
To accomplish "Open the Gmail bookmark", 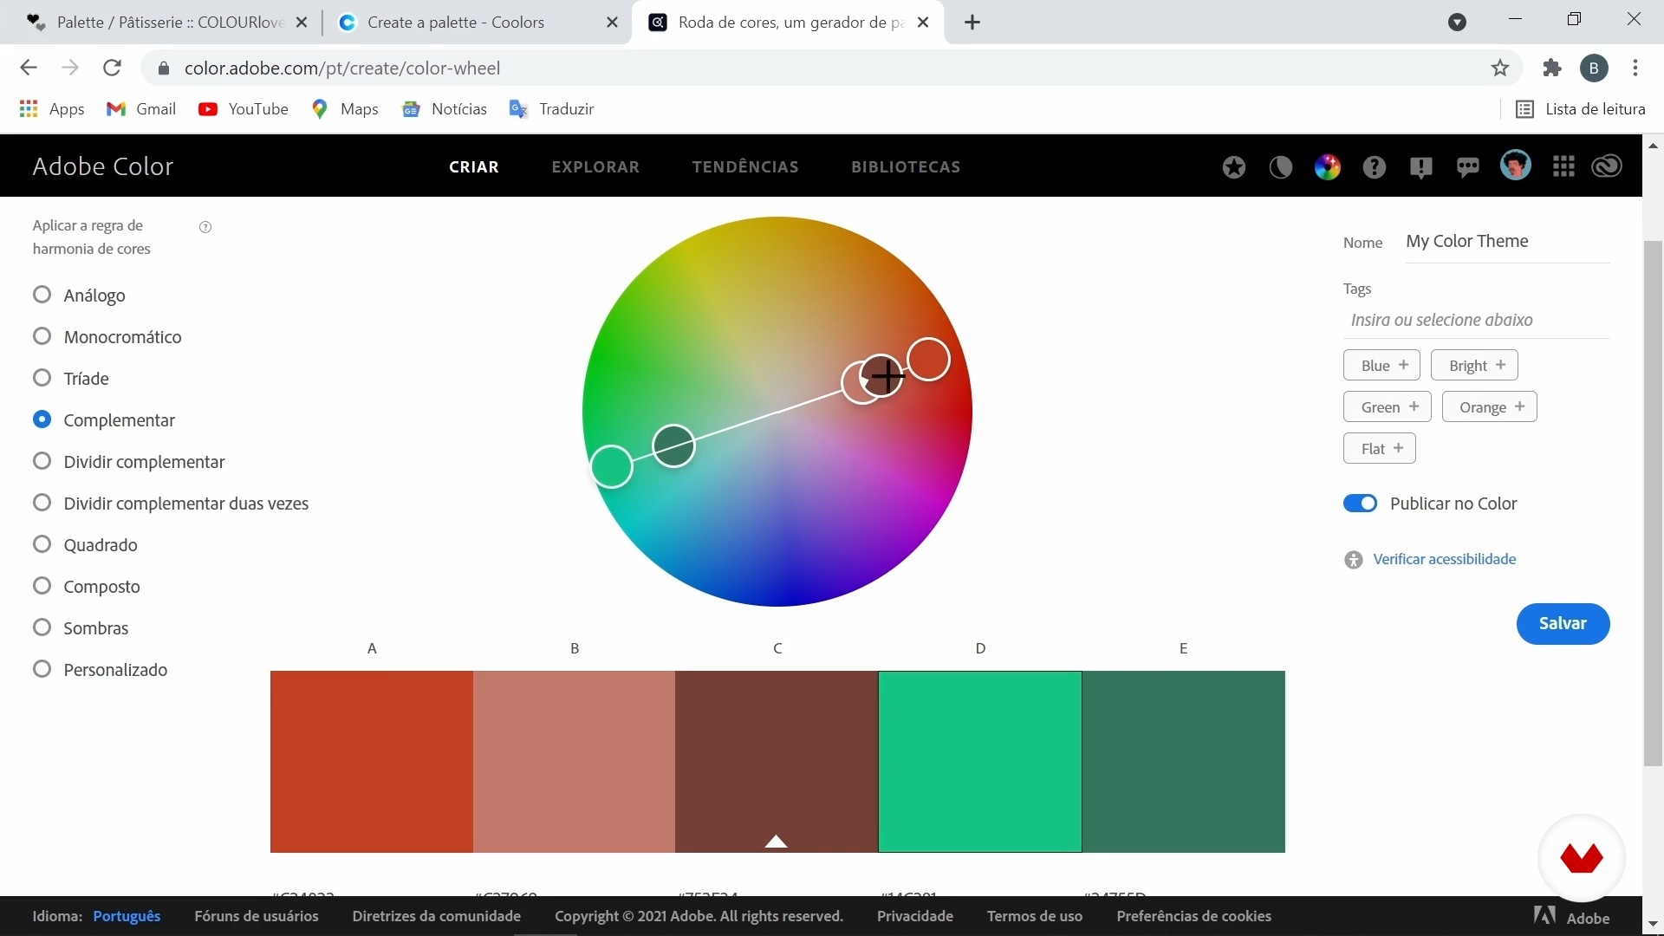I will tap(141, 108).
